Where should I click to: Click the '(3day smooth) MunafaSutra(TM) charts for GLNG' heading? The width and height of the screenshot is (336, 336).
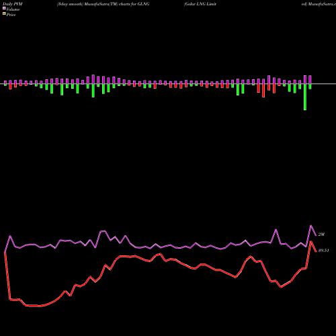point(103,4)
